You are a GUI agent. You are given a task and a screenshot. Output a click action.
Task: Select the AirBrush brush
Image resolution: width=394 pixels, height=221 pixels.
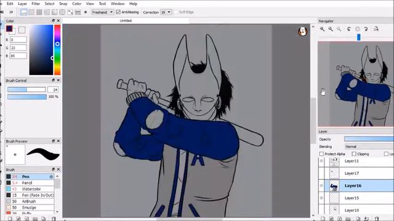pyautogui.click(x=30, y=201)
